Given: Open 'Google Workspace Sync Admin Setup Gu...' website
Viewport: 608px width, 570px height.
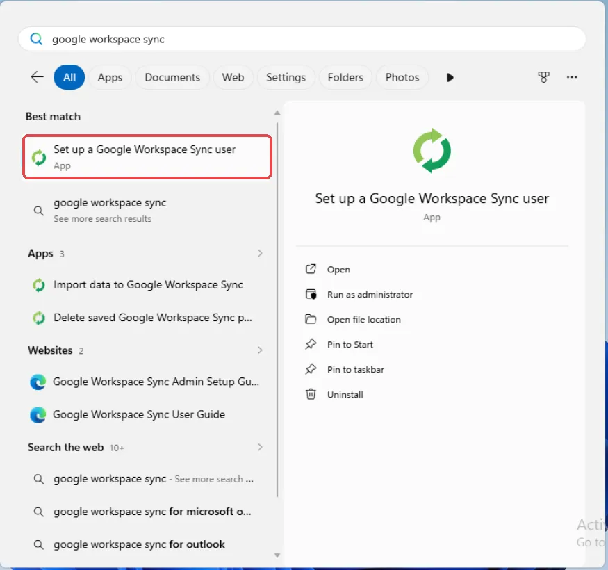Looking at the screenshot, I should pyautogui.click(x=147, y=382).
